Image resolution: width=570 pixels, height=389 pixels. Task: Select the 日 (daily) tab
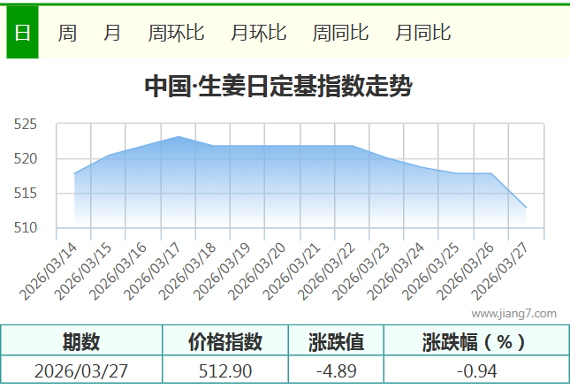[x=22, y=33]
